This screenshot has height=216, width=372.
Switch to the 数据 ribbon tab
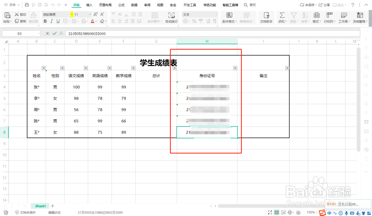134,5
